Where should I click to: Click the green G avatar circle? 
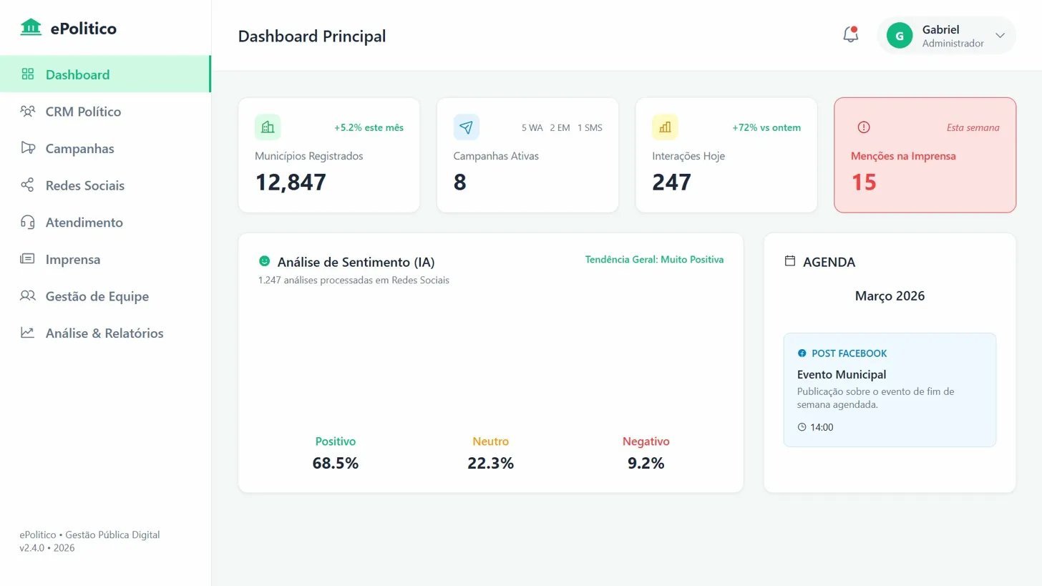(899, 35)
